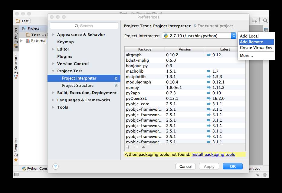Collapse the Project: Test section
Image resolution: width=282 pixels, height=193 pixels.
53,71
